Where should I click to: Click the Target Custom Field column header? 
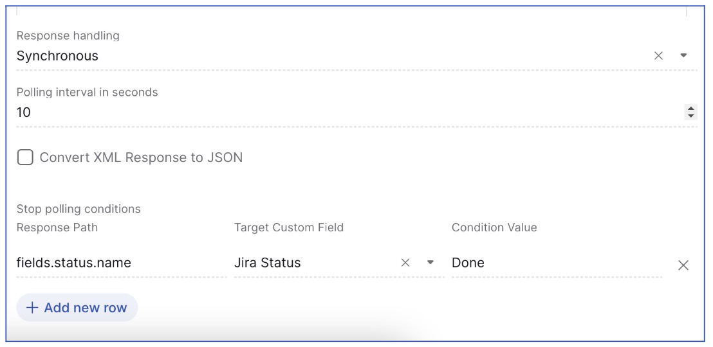pyautogui.click(x=289, y=227)
